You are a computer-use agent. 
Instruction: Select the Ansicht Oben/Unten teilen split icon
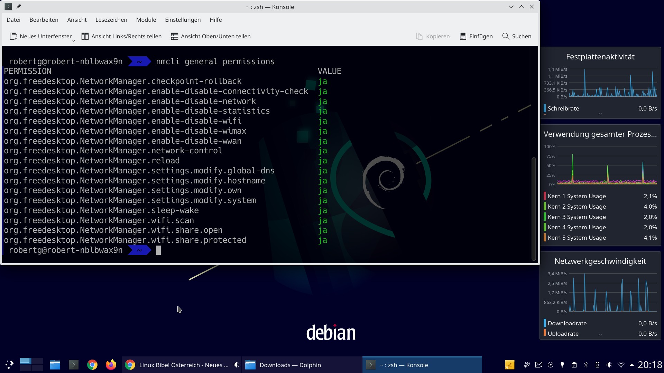coord(175,36)
